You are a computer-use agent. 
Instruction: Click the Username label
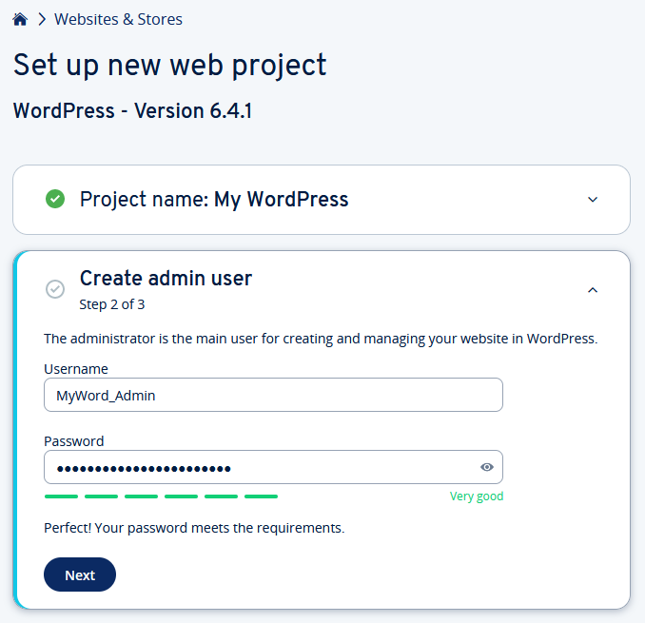76,369
